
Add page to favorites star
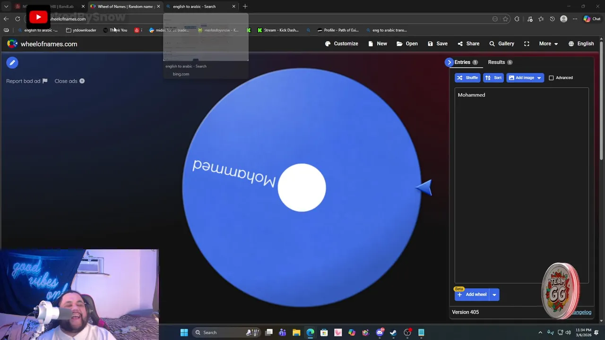pyautogui.click(x=505, y=19)
